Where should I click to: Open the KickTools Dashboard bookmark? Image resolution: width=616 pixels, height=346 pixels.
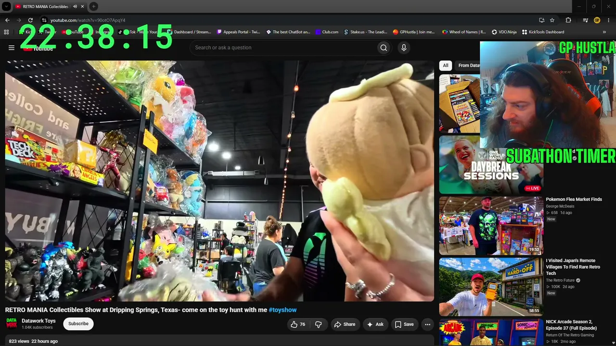(x=543, y=32)
